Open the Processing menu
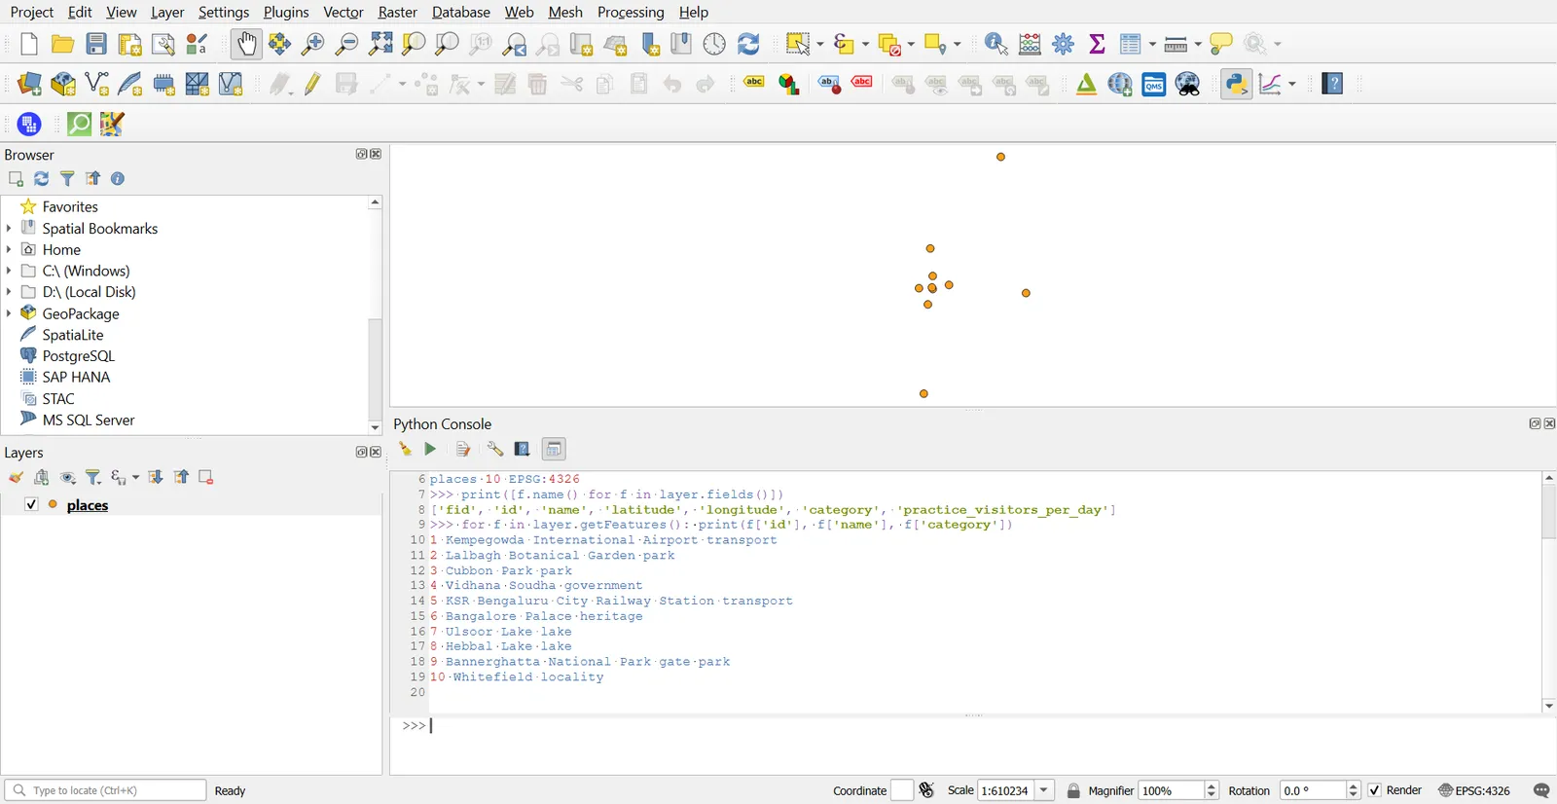1557x804 pixels. pos(631,12)
